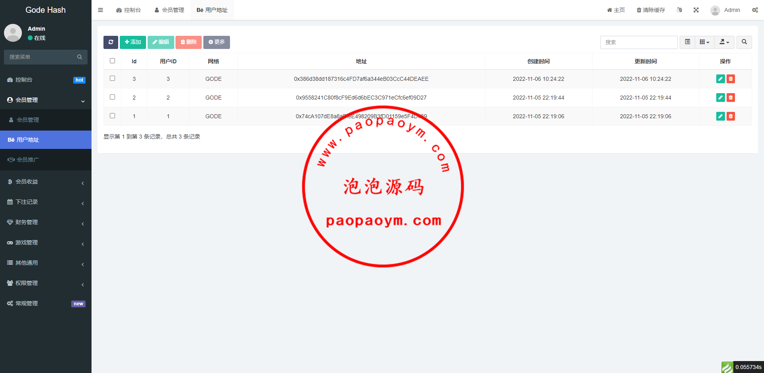Toggle card/list view icon
This screenshot has height=373, width=764.
pos(687,42)
